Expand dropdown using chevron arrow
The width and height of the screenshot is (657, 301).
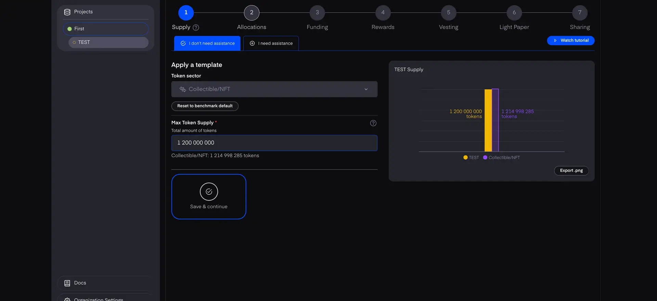click(366, 89)
